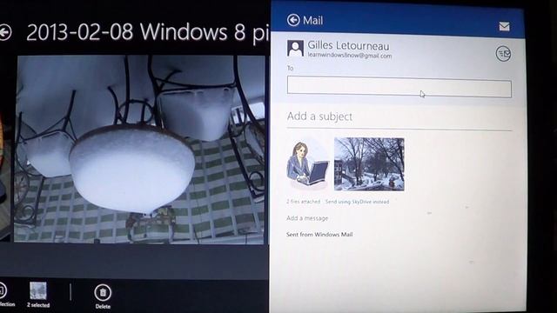Click the 2 selected thumbnail in app bar
The height and width of the screenshot is (313, 557).
pyautogui.click(x=38, y=295)
